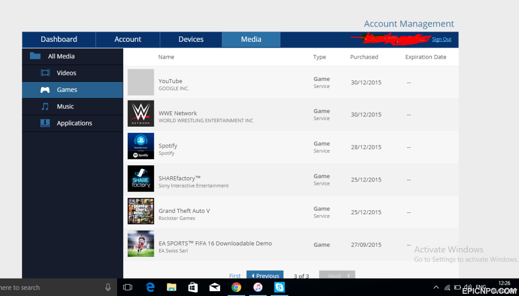
Task: Click purchase date 27/09/2015
Action: click(x=366, y=245)
